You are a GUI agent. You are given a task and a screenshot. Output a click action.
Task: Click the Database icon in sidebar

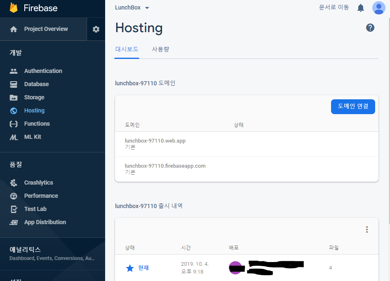click(x=14, y=84)
